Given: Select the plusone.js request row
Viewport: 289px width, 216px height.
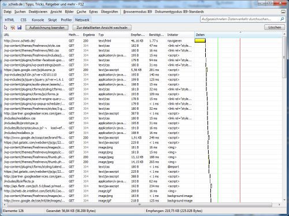Looking at the screenshot, I should (99, 70).
